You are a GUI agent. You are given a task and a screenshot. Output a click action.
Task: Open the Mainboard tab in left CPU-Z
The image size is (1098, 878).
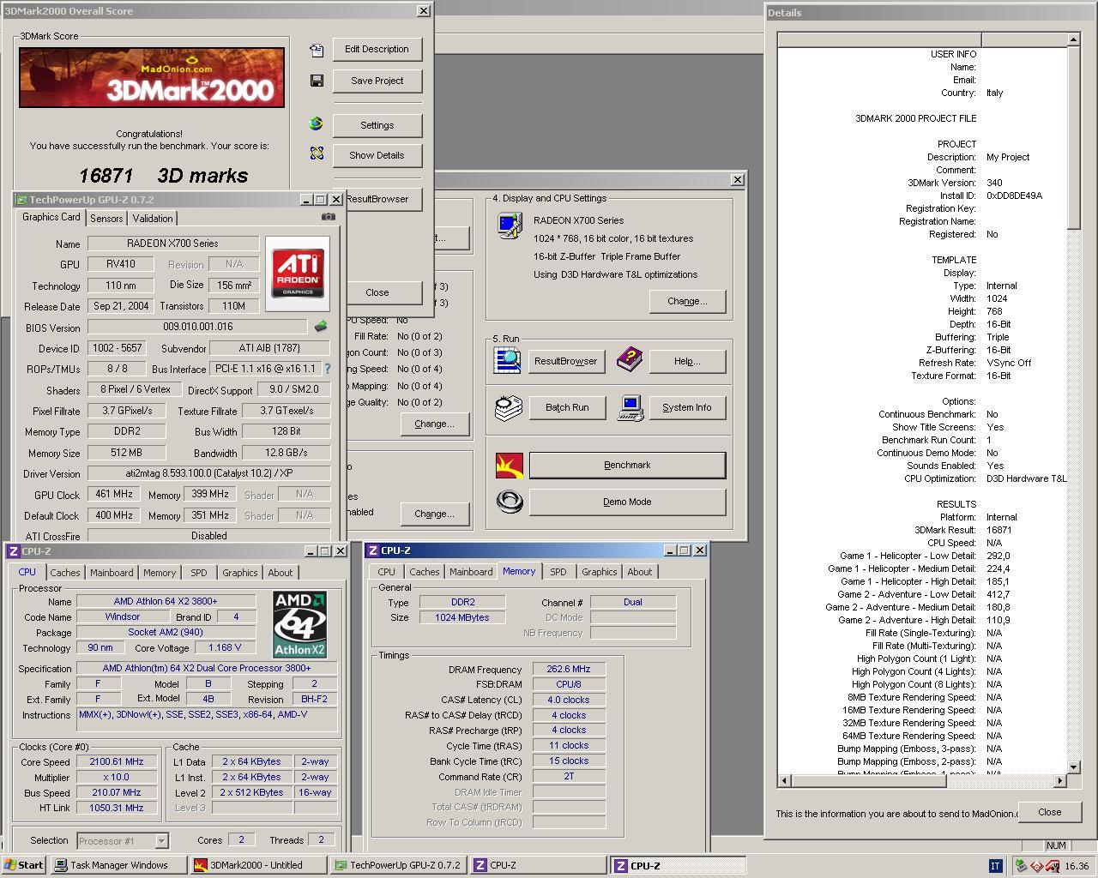[112, 573]
